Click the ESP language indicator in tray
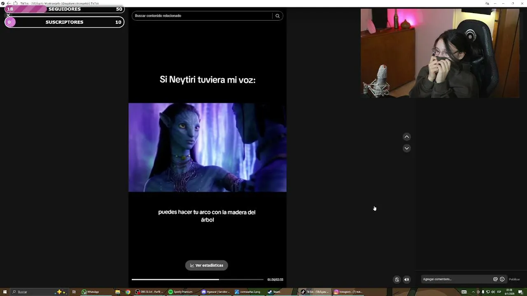 tap(500, 292)
